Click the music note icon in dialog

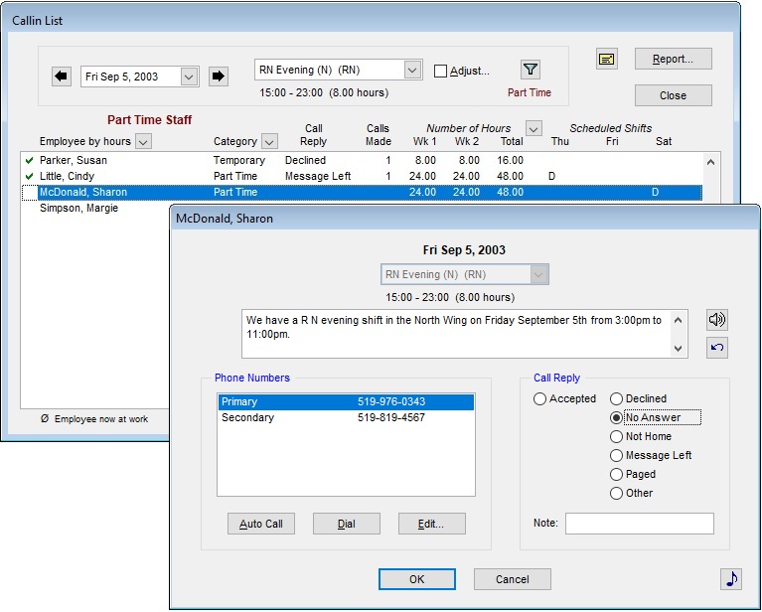[x=731, y=579]
